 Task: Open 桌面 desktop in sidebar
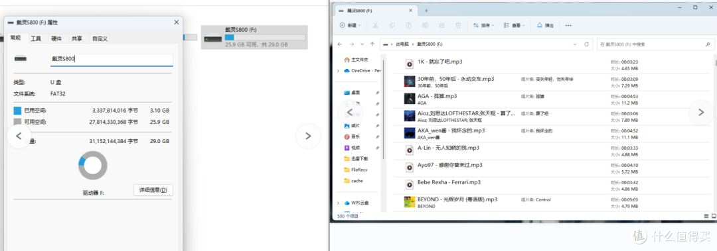click(351, 93)
